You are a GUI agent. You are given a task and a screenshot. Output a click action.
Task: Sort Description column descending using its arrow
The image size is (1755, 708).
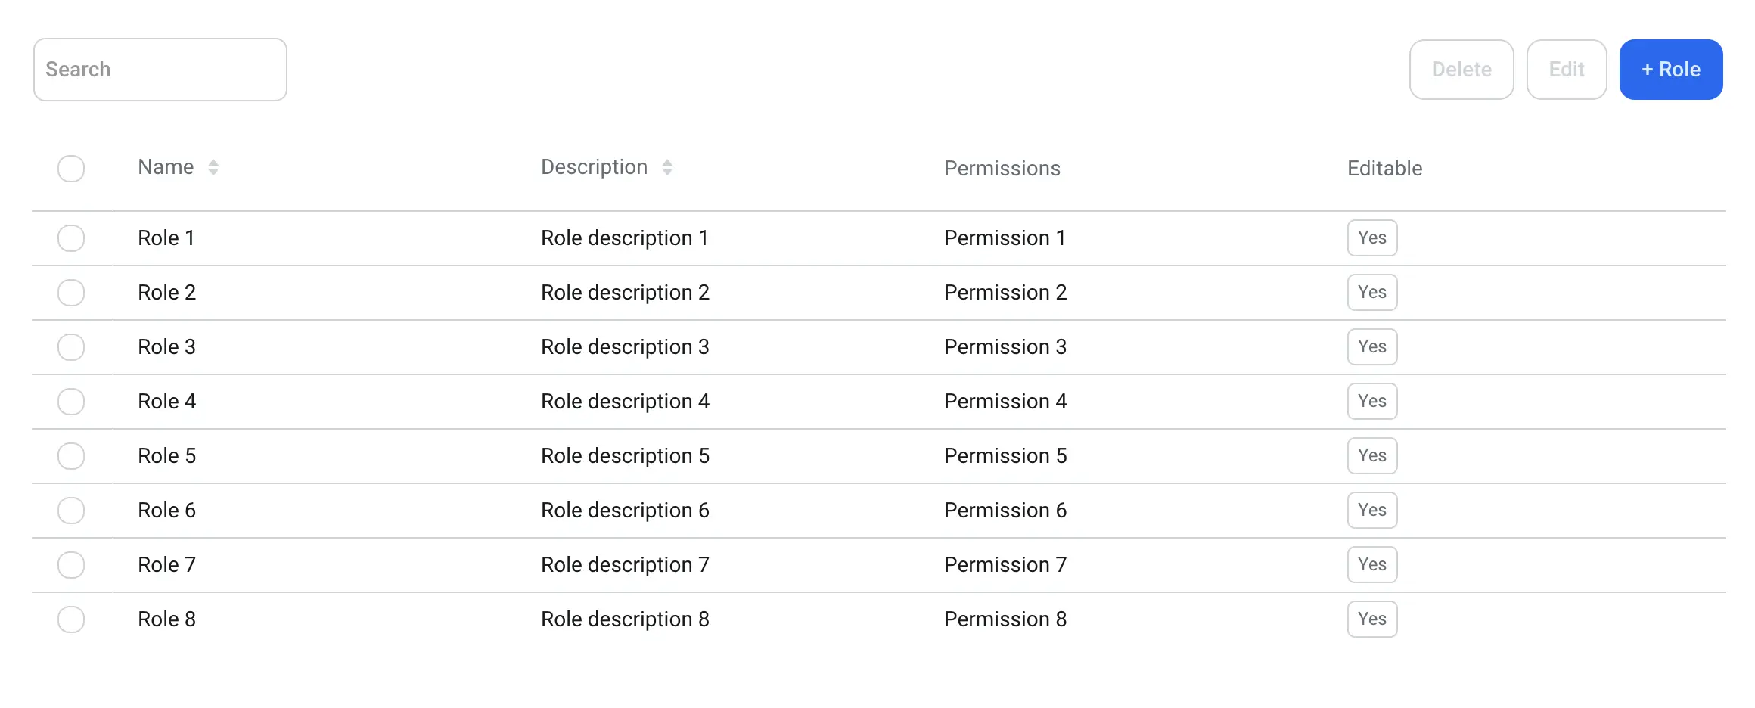click(x=666, y=172)
